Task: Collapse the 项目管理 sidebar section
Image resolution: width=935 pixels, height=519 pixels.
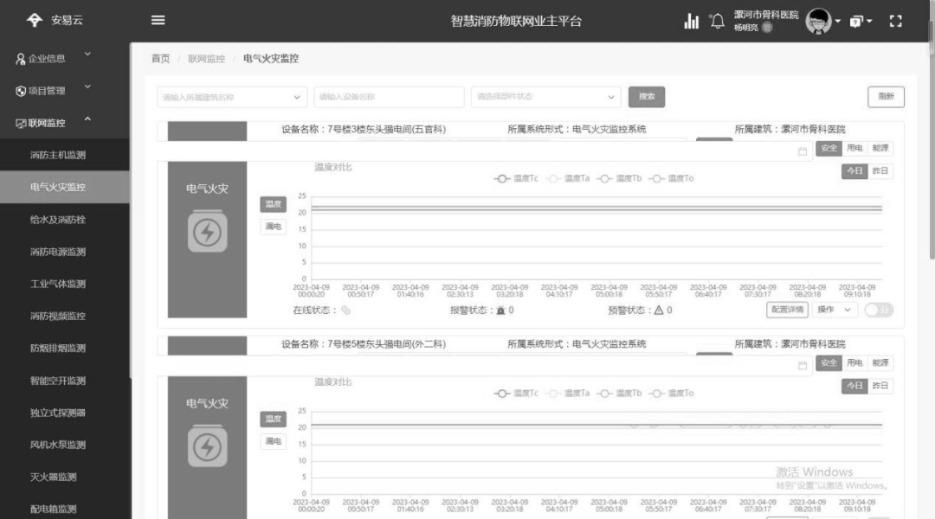Action: tap(46, 89)
